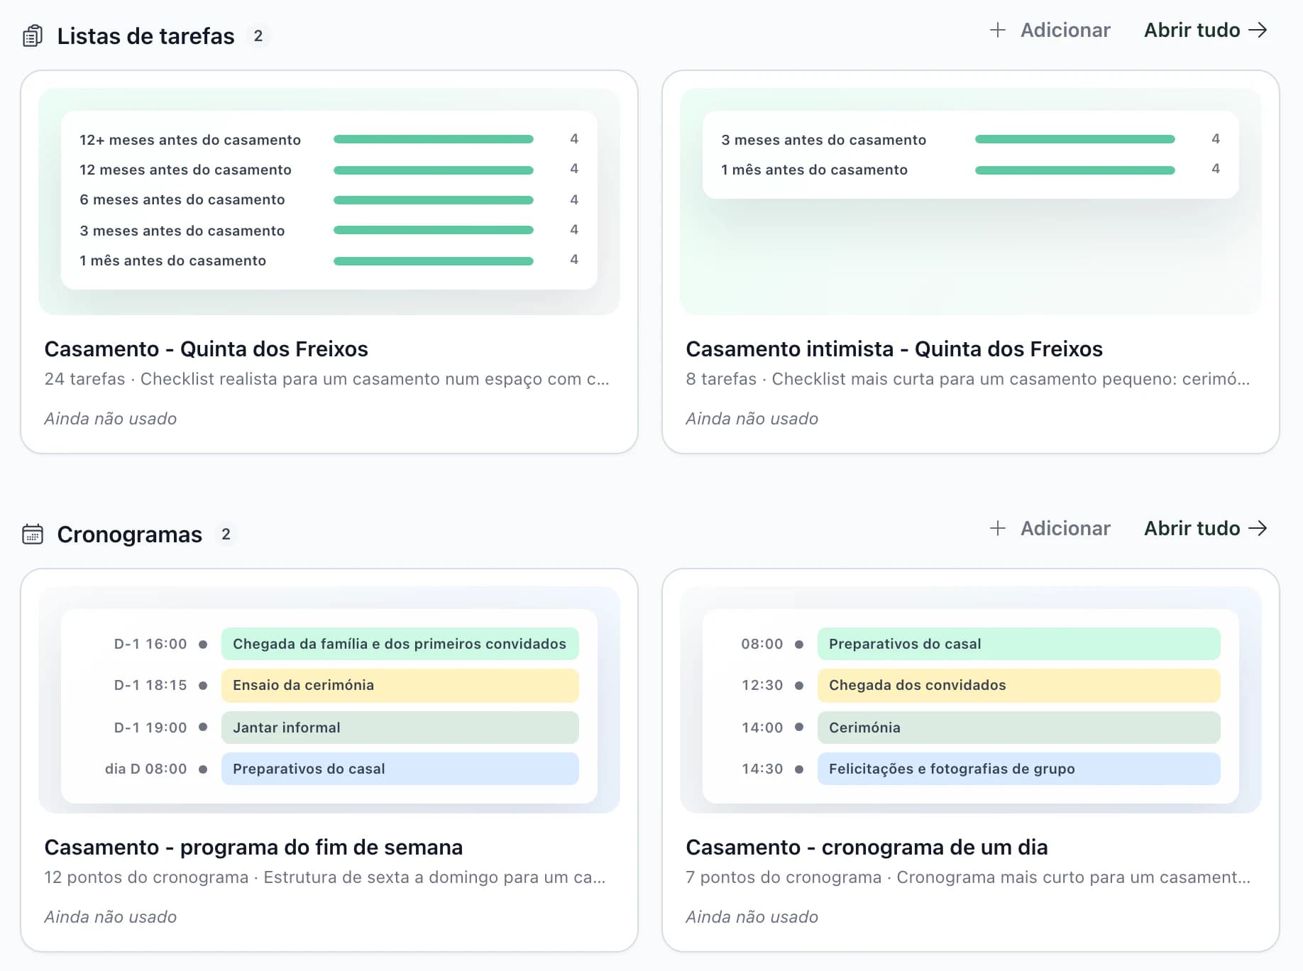Image resolution: width=1303 pixels, height=971 pixels.
Task: Click the yellow Ensaio da cerimónia entry
Action: 400,685
